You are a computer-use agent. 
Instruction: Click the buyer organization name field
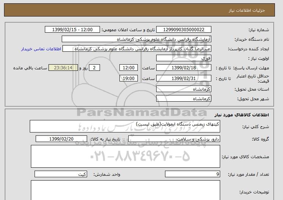(136, 39)
